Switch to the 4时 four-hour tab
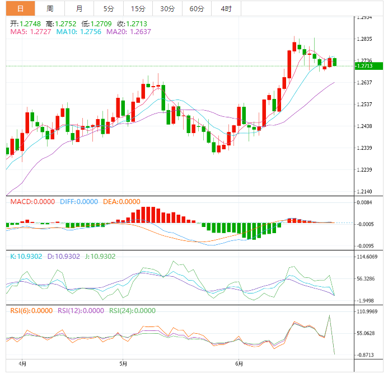 [x=226, y=8]
